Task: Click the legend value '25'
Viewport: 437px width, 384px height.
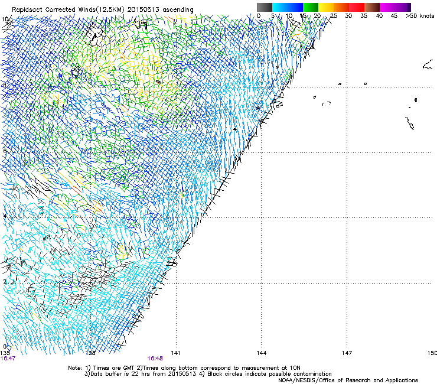Action: click(334, 16)
